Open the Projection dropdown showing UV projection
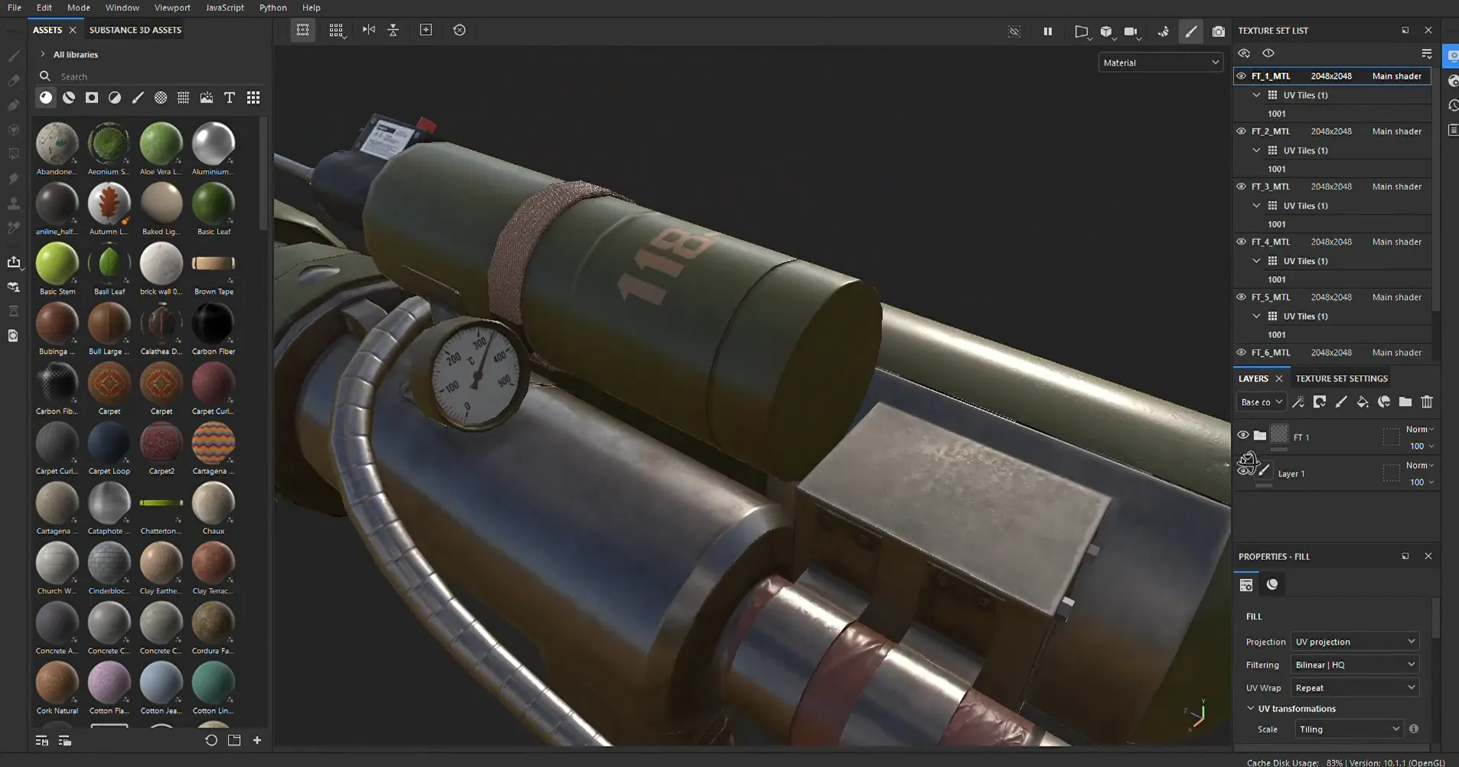This screenshot has width=1459, height=767. tap(1353, 642)
